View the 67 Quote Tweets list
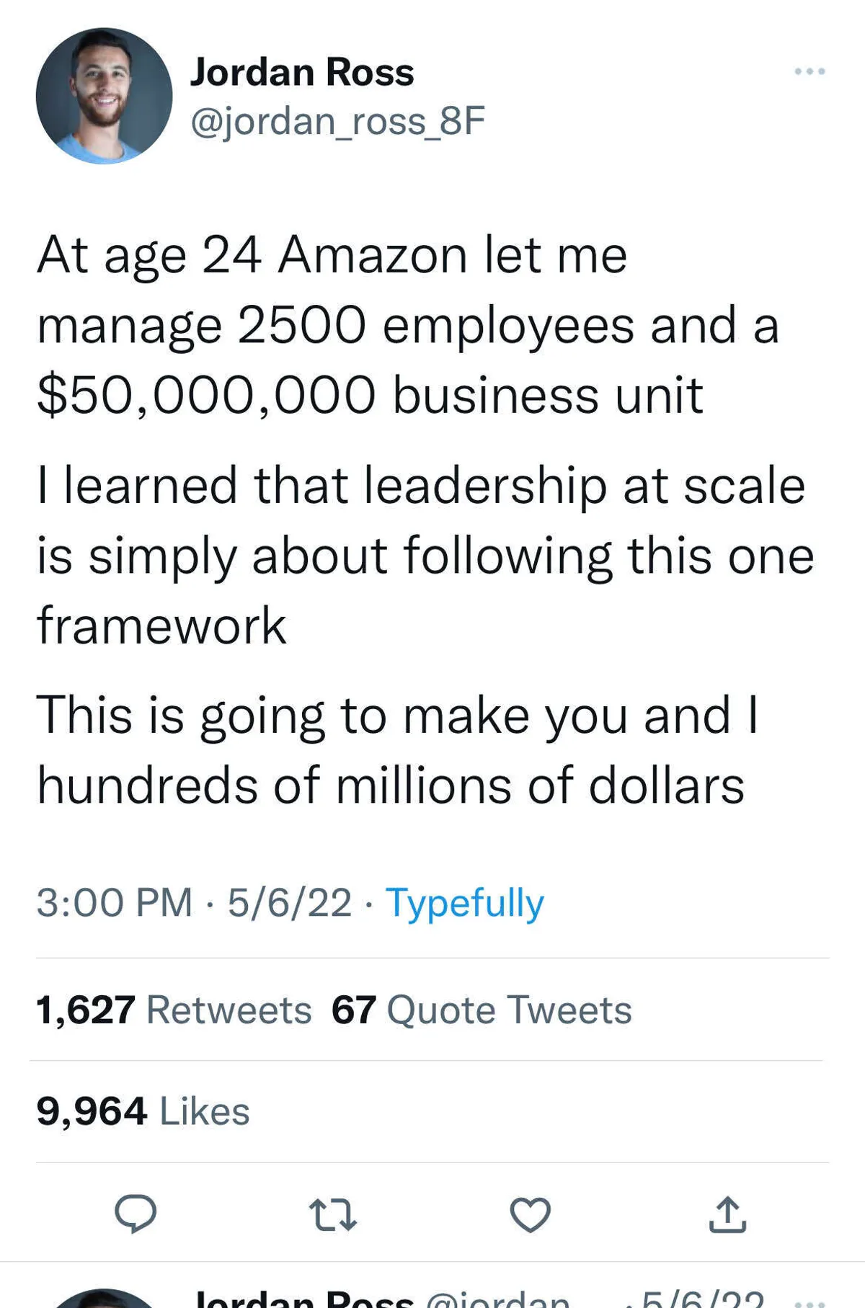 [482, 1010]
